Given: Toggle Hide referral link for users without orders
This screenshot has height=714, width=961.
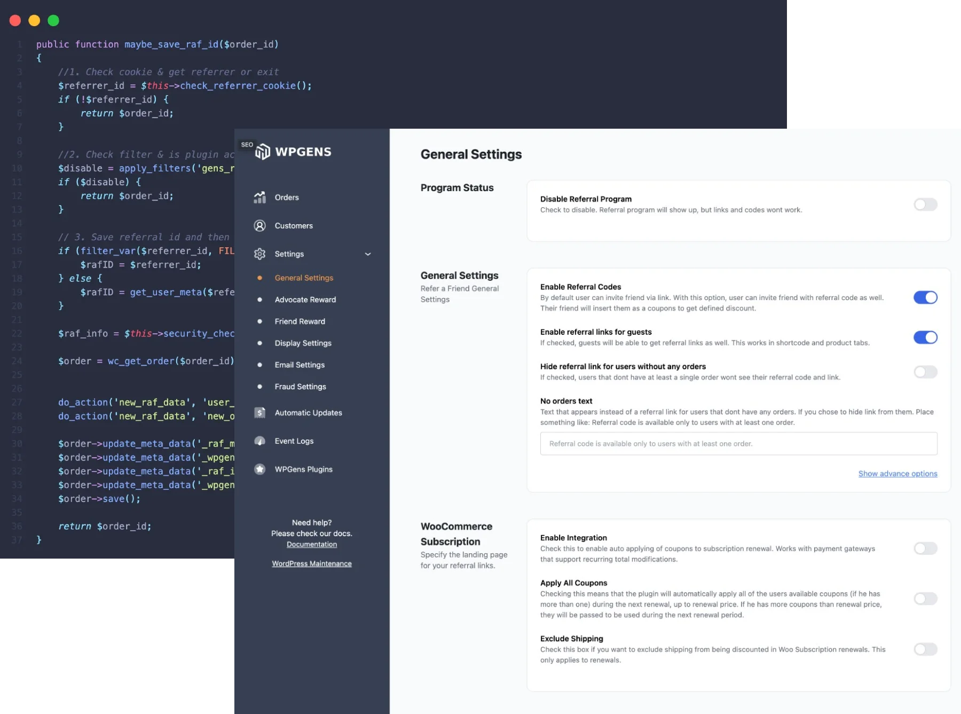Looking at the screenshot, I should [x=925, y=372].
